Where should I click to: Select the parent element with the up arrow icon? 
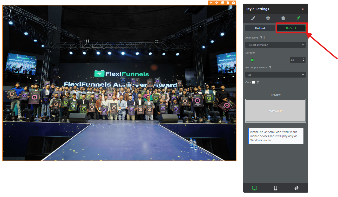pos(211,3)
